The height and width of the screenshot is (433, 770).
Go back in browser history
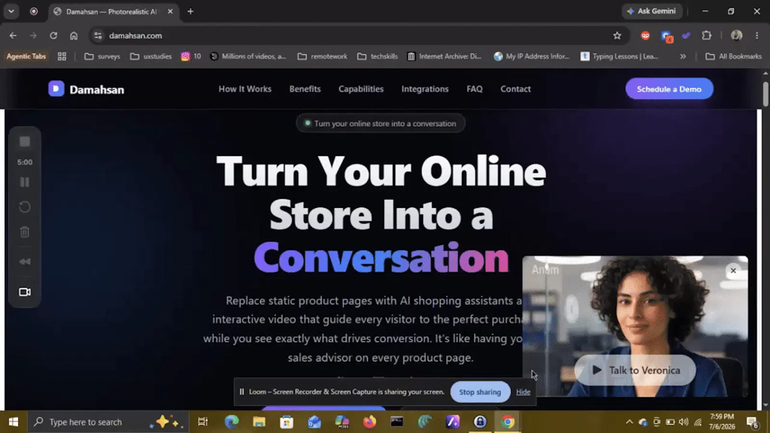(x=13, y=36)
